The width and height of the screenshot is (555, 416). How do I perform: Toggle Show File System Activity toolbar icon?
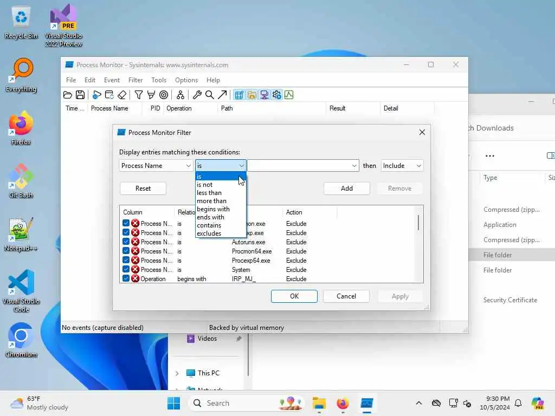click(x=251, y=95)
